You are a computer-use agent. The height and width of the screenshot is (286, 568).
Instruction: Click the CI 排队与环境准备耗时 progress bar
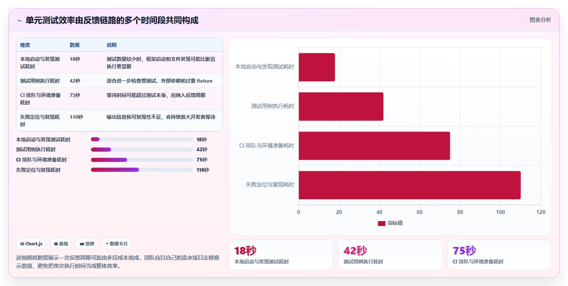click(142, 160)
